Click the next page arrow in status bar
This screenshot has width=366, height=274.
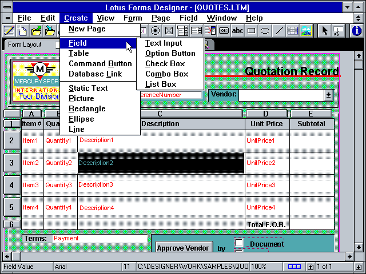pyautogui.click(x=359, y=267)
